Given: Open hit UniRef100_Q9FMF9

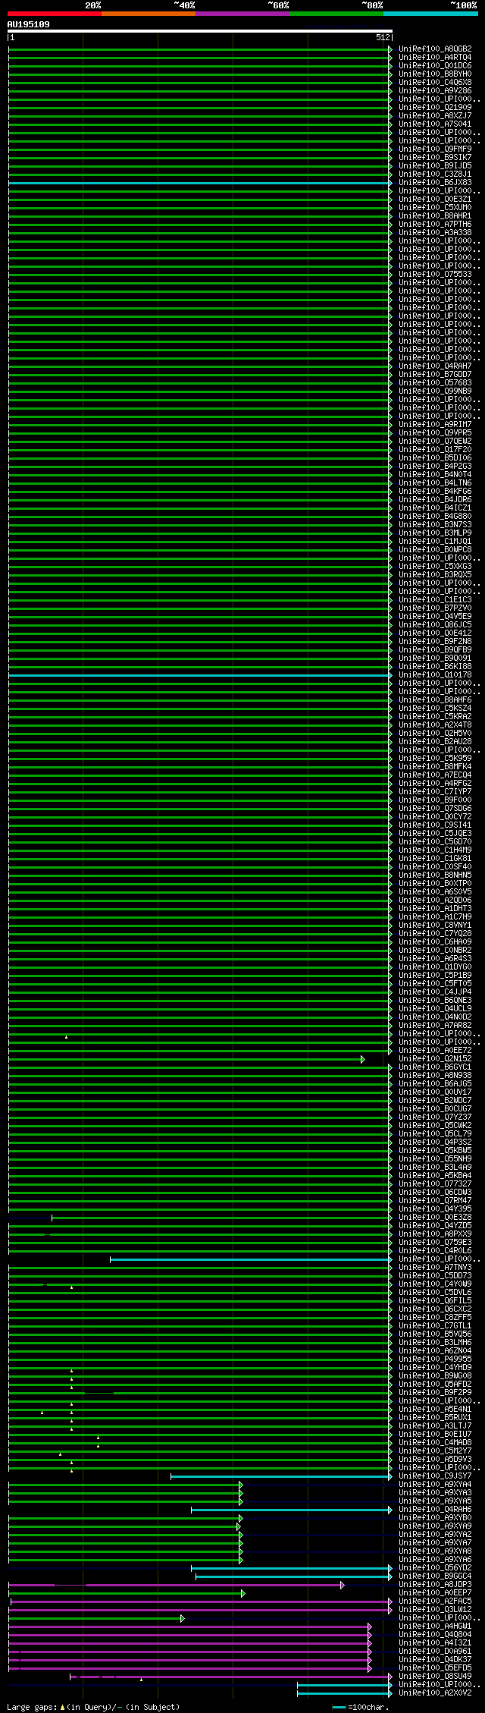Looking at the screenshot, I should coord(435,149).
